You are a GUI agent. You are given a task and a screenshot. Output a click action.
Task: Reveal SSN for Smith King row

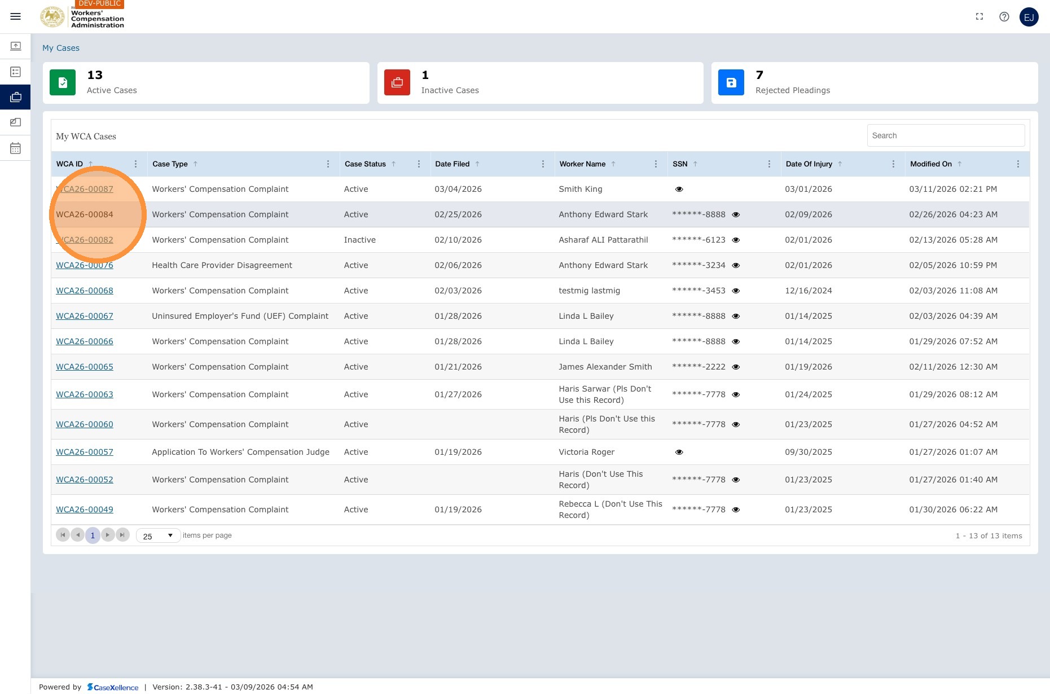pyautogui.click(x=679, y=189)
